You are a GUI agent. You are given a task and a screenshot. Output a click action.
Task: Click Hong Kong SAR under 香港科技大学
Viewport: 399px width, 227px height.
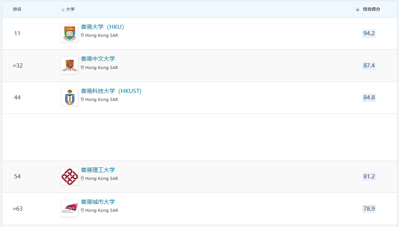(x=101, y=99)
